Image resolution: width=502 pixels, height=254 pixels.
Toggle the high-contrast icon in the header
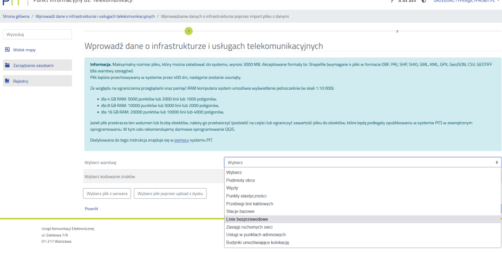point(424,1)
